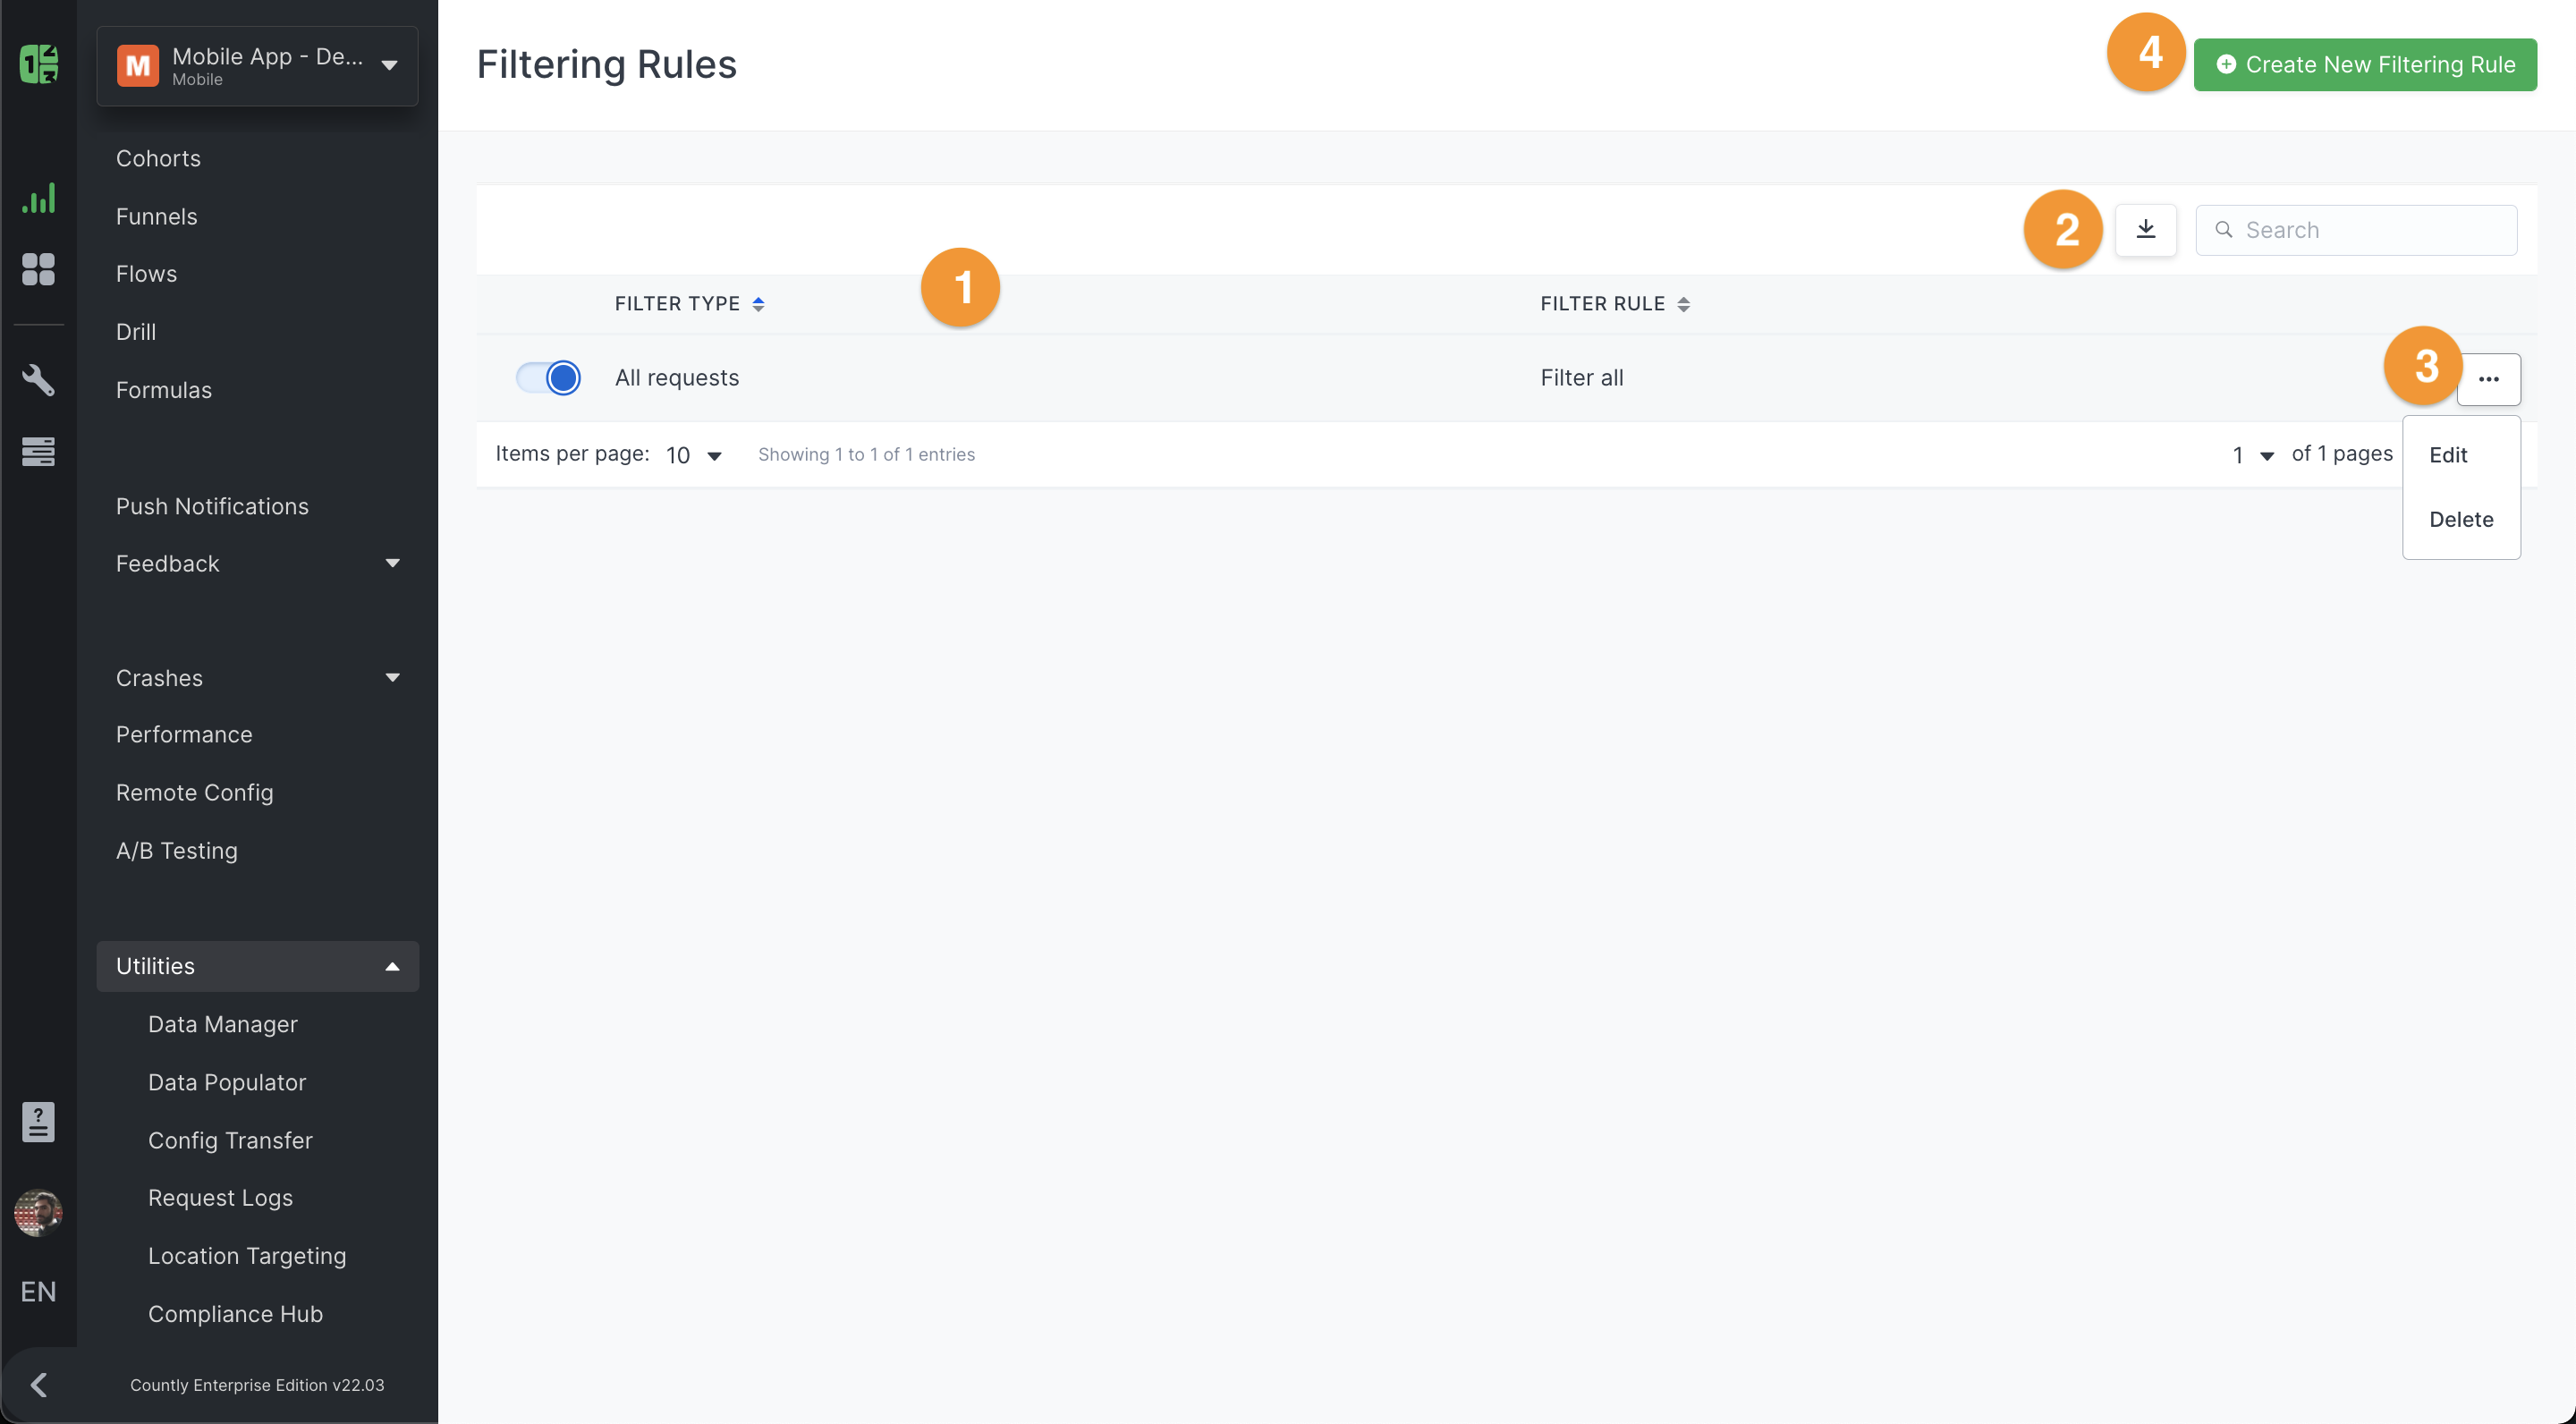Image resolution: width=2576 pixels, height=1424 pixels.
Task: Choose Edit from the row menu
Action: click(2448, 455)
